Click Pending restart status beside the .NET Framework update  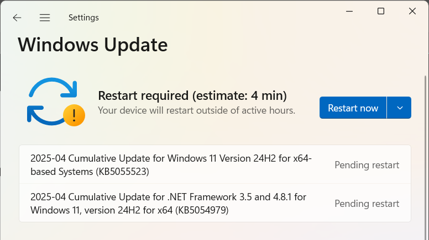(367, 204)
